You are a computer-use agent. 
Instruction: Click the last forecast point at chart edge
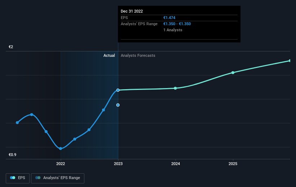coord(290,61)
